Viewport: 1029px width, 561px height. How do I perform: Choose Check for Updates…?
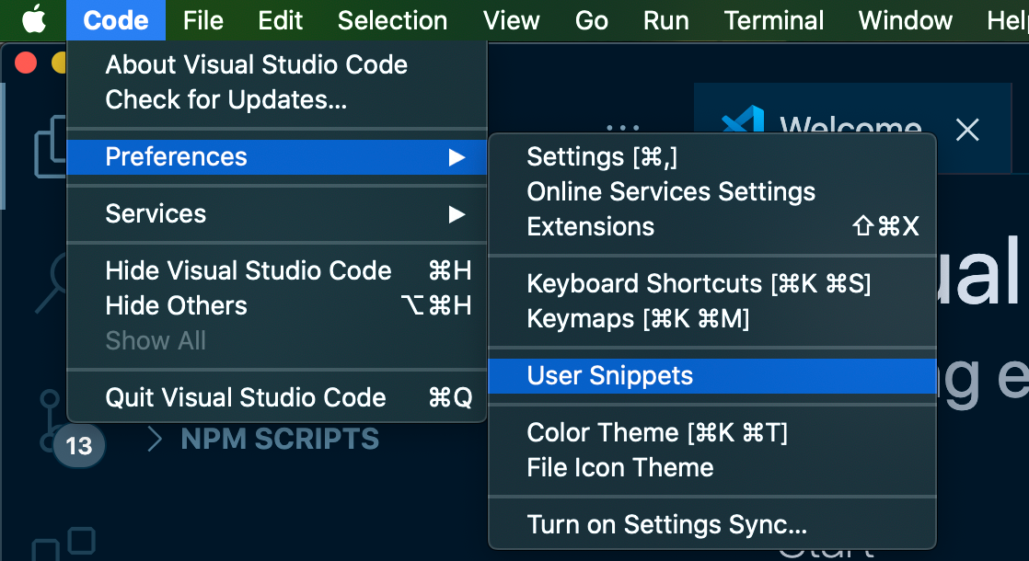pyautogui.click(x=276, y=99)
